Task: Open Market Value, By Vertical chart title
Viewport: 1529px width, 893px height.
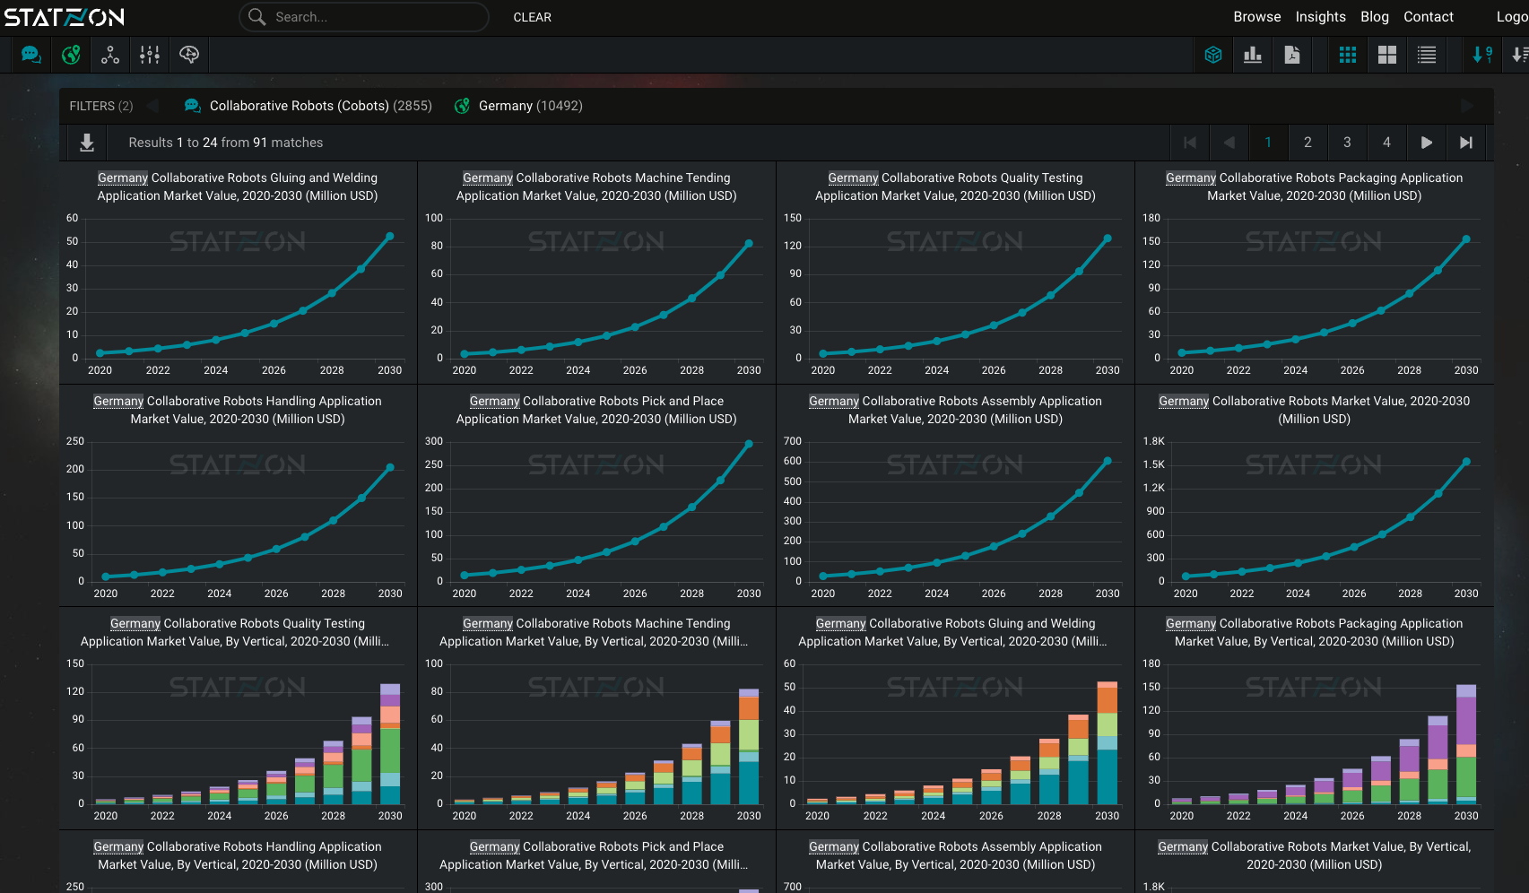Action: tap(1314, 855)
